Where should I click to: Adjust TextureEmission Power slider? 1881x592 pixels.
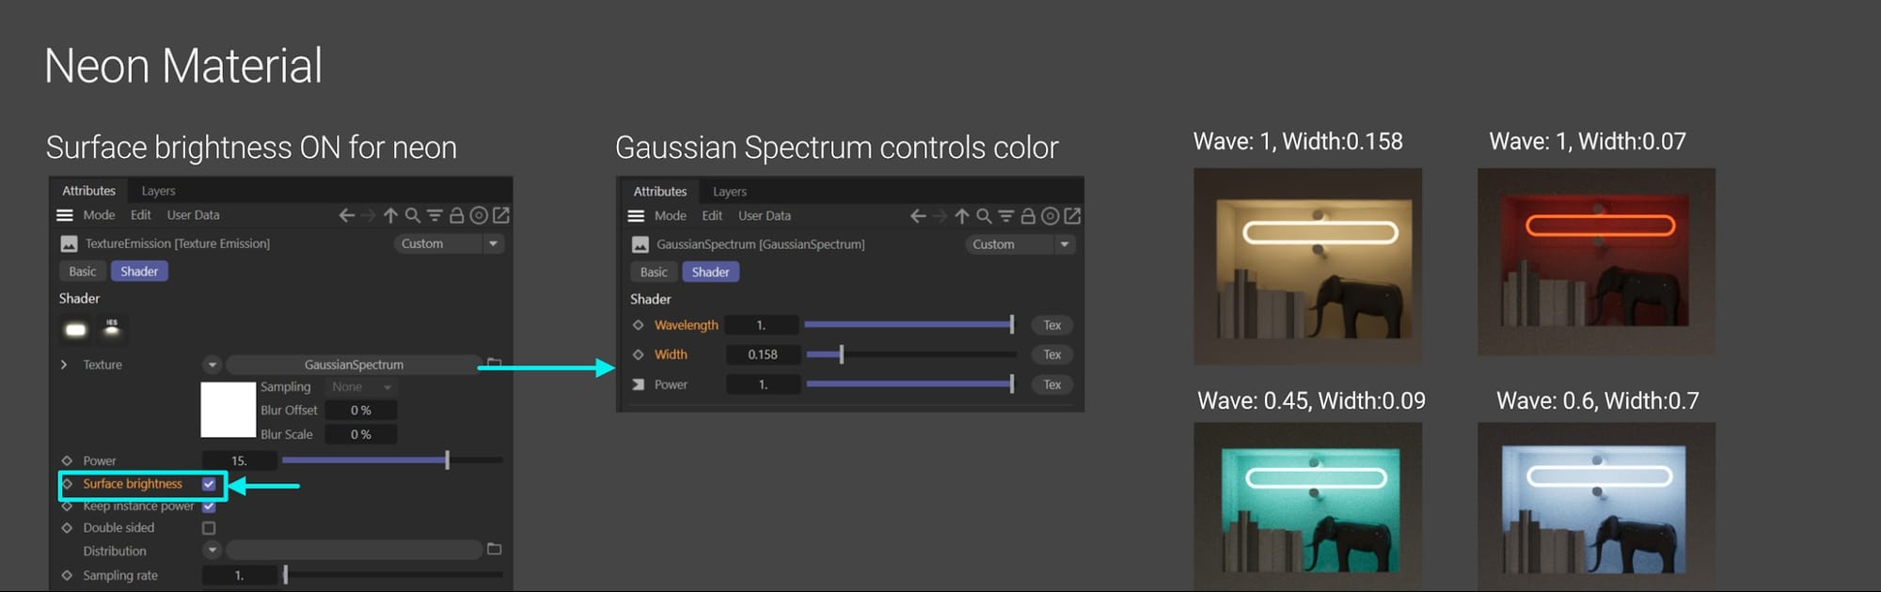tap(392, 460)
